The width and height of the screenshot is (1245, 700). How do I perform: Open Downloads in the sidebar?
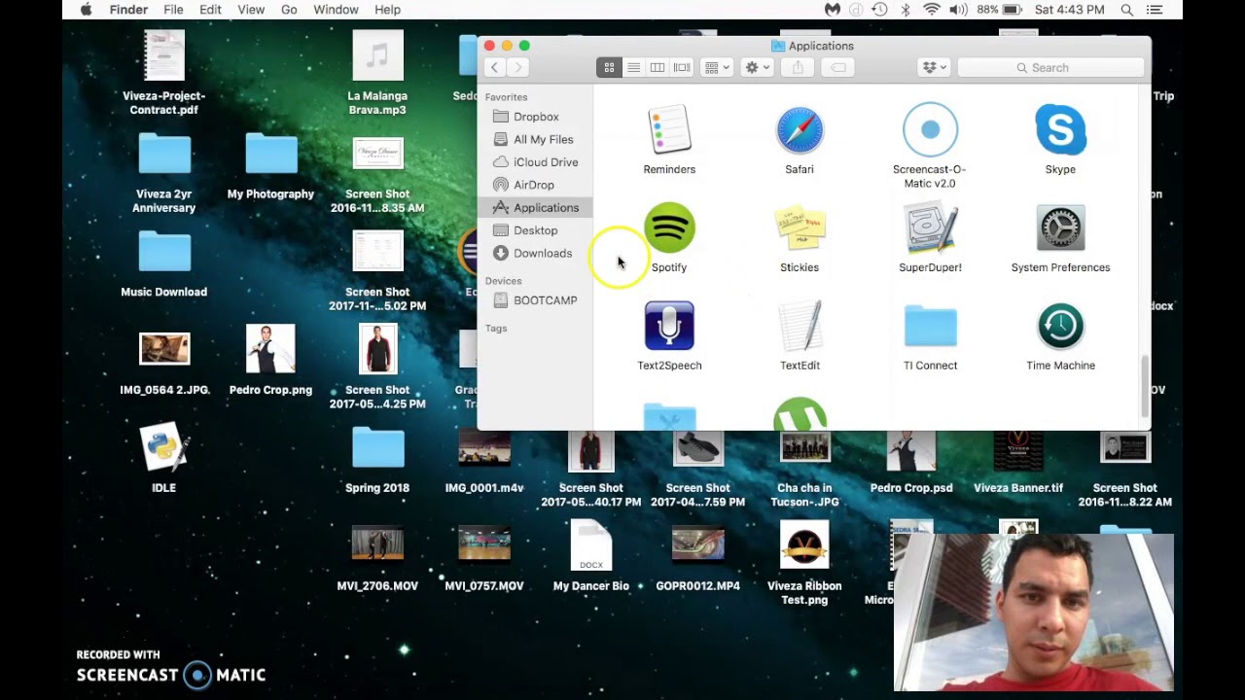pyautogui.click(x=535, y=253)
